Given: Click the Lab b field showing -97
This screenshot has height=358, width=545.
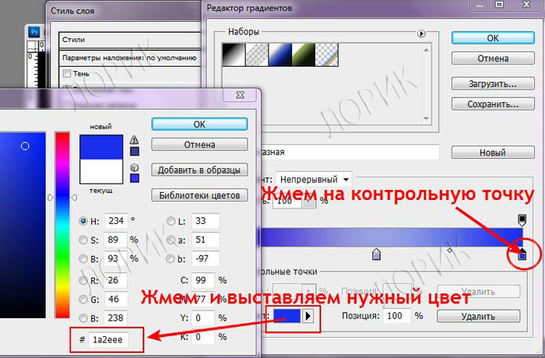Looking at the screenshot, I should [x=206, y=259].
